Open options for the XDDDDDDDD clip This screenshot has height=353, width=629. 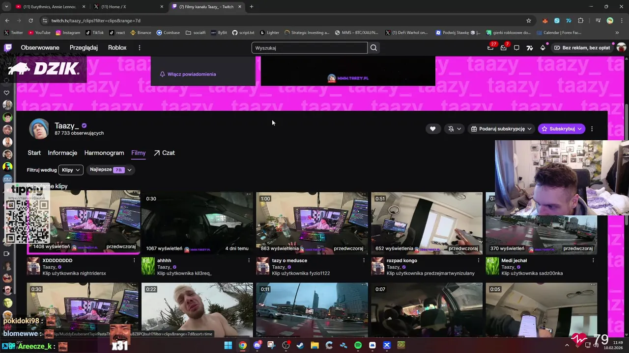(134, 260)
